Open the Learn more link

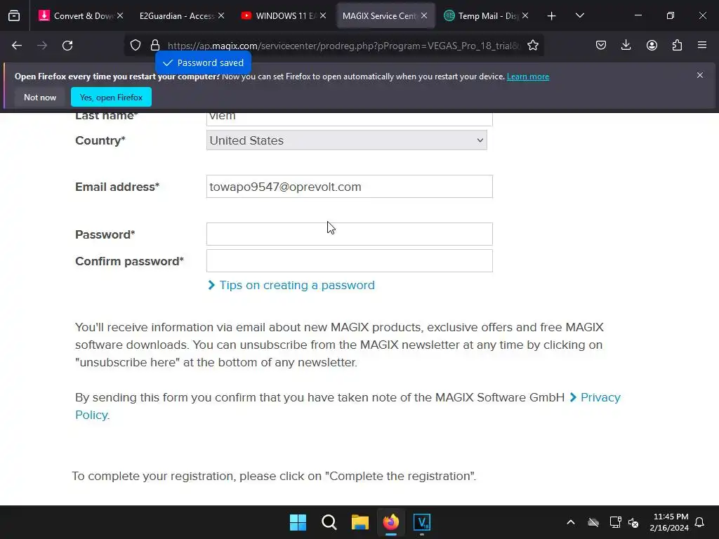tap(528, 76)
